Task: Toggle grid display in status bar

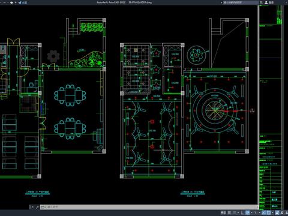Action: (x=229, y=212)
